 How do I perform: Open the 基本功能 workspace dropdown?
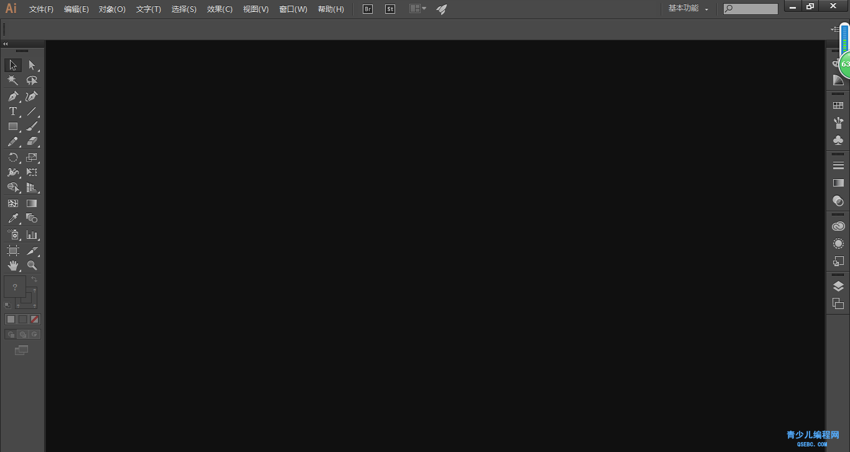688,9
